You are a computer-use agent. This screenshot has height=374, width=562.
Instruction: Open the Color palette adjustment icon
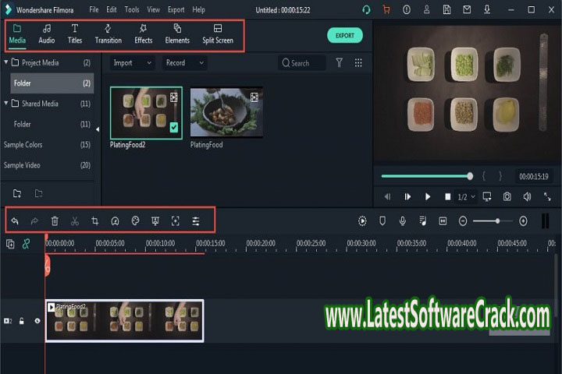135,221
